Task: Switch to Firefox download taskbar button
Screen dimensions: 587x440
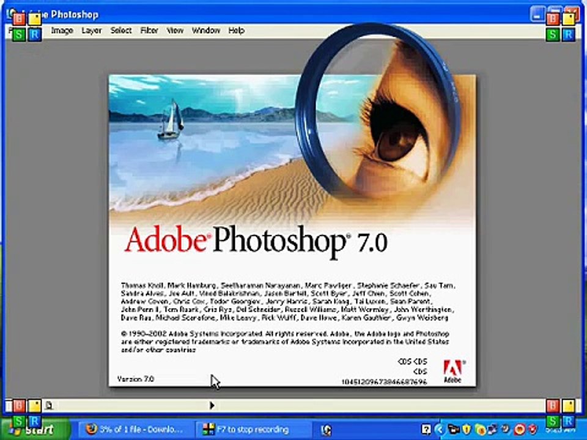Action: [x=135, y=430]
